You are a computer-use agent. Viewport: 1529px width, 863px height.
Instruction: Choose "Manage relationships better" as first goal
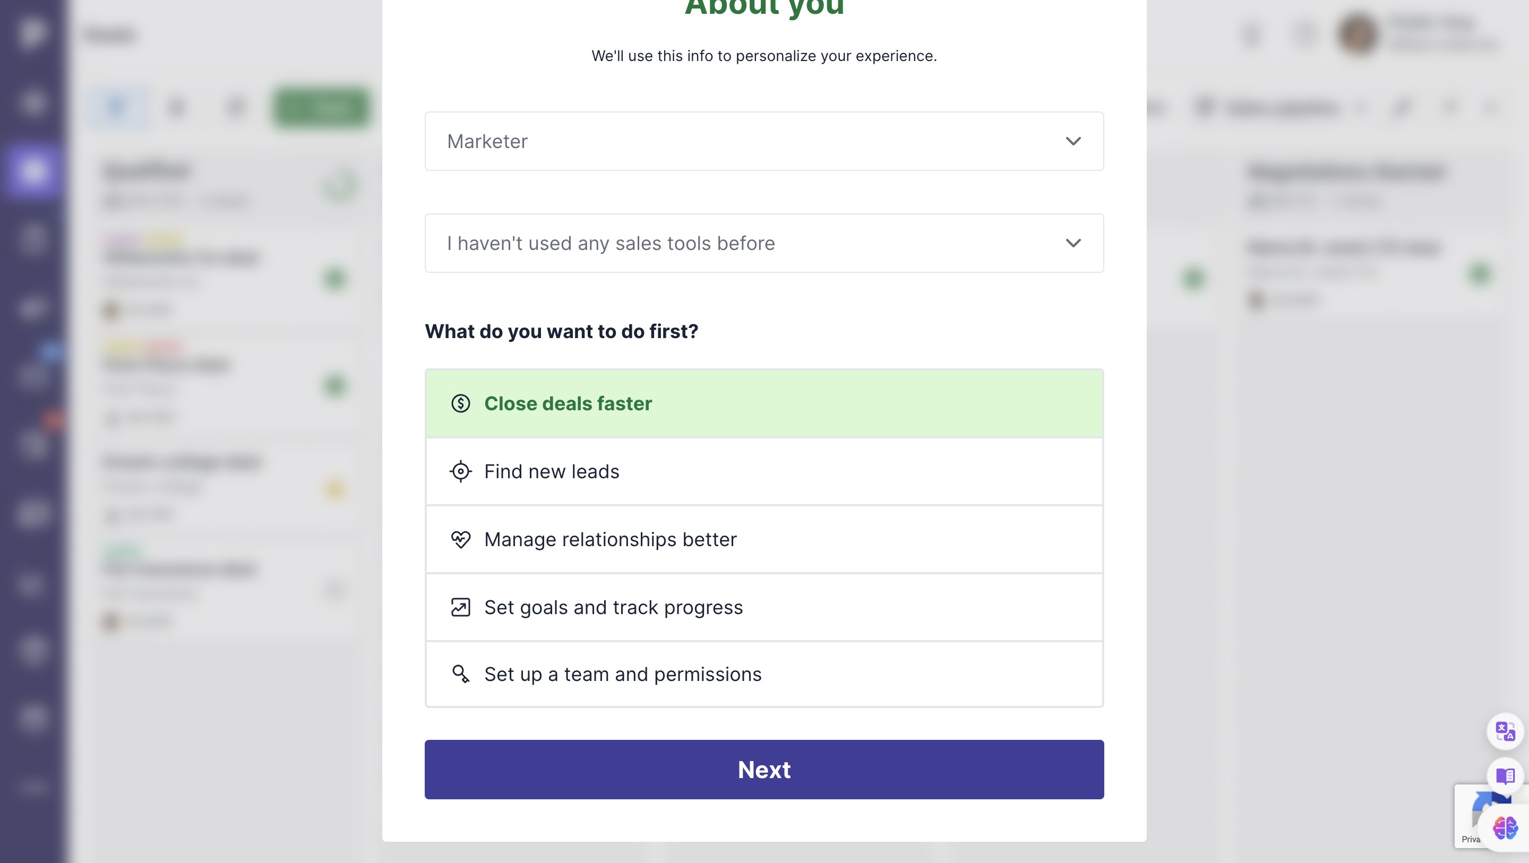[763, 540]
